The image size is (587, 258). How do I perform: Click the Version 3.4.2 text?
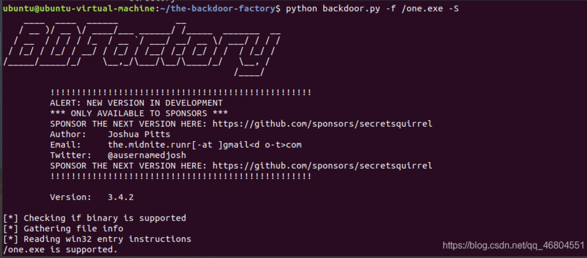coord(92,197)
